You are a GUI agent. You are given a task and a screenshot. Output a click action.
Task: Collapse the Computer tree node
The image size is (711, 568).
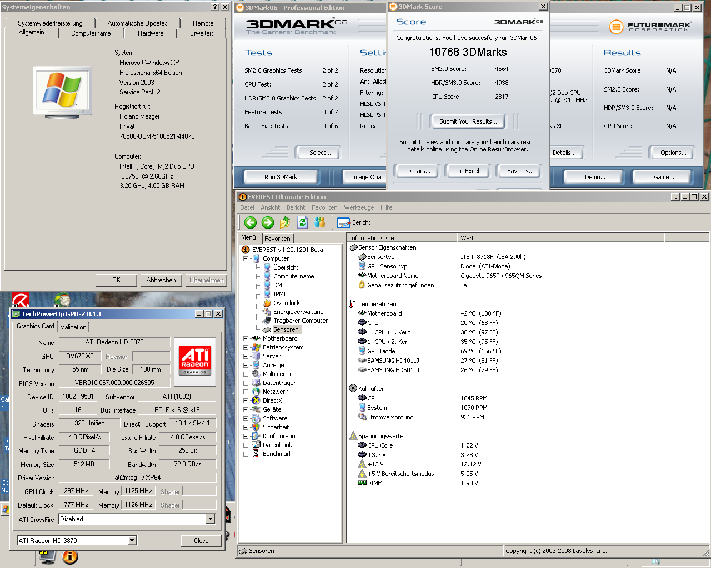(x=246, y=258)
